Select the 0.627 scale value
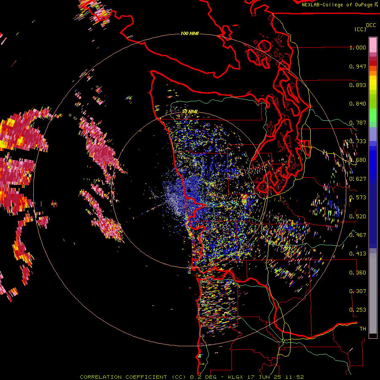 tap(358, 179)
